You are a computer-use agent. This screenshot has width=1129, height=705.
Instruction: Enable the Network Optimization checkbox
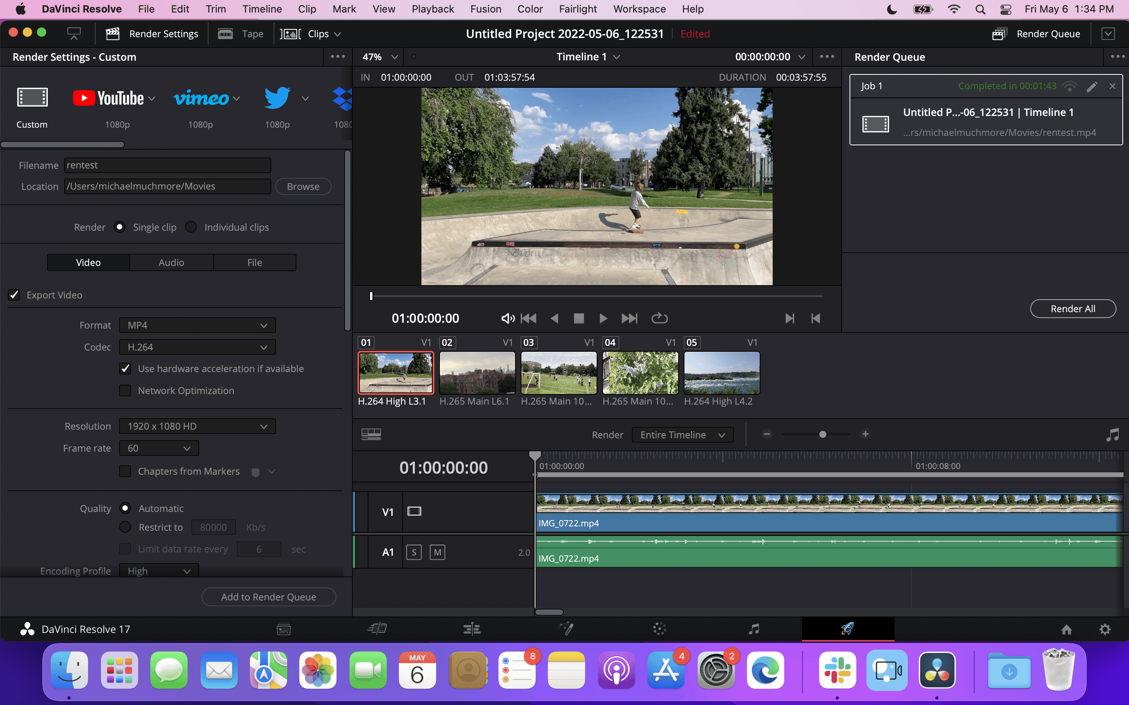point(125,390)
